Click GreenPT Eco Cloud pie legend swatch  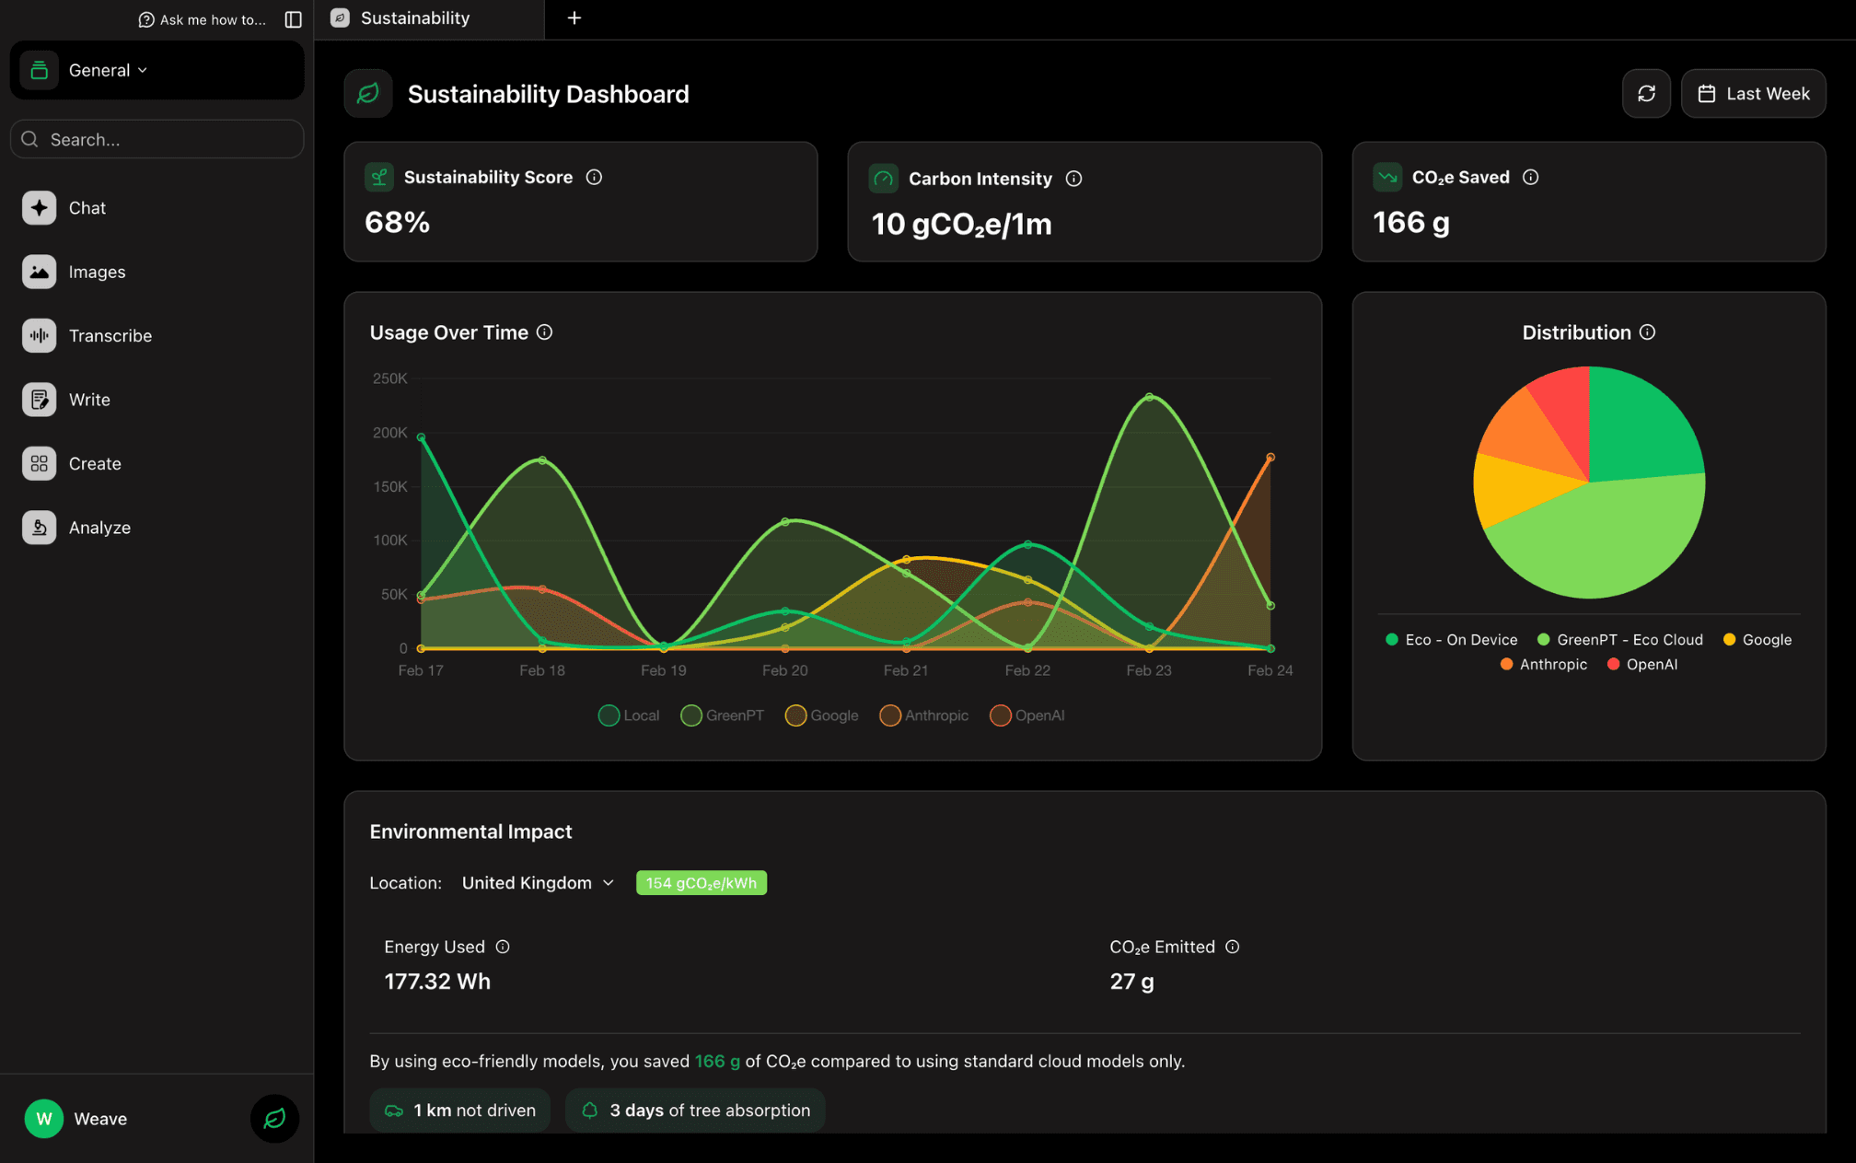tap(1544, 639)
